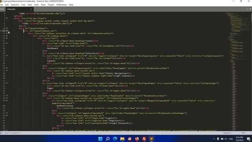Click the Forgot Password link text
Image resolution: width=252 pixels, height=142 pixels.
119,123
